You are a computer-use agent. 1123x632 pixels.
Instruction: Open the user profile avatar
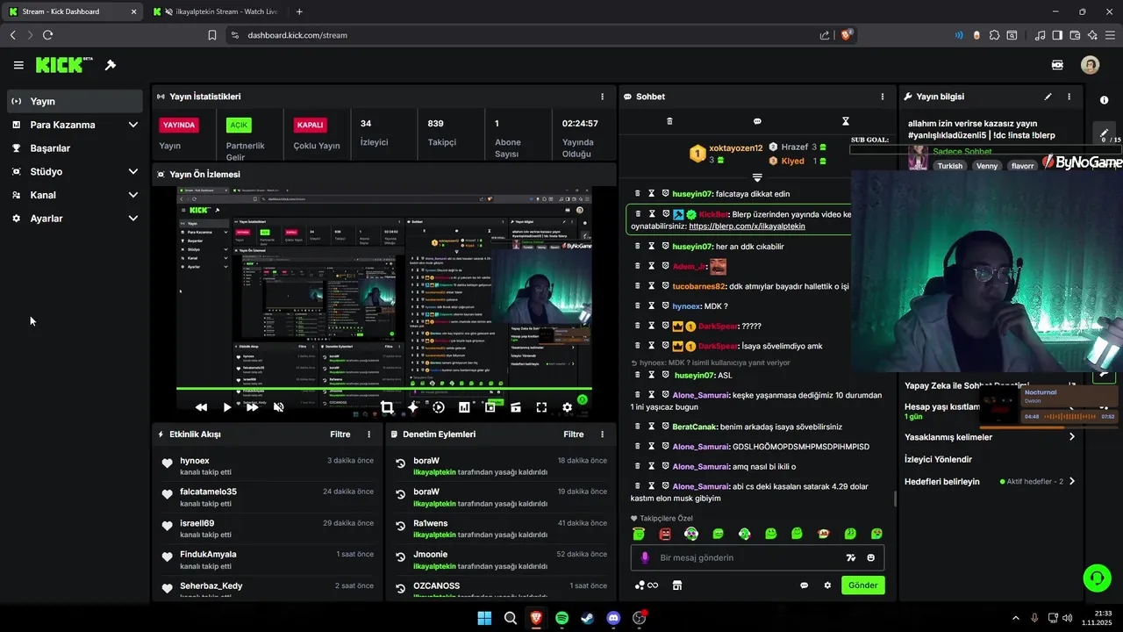[x=1090, y=65]
